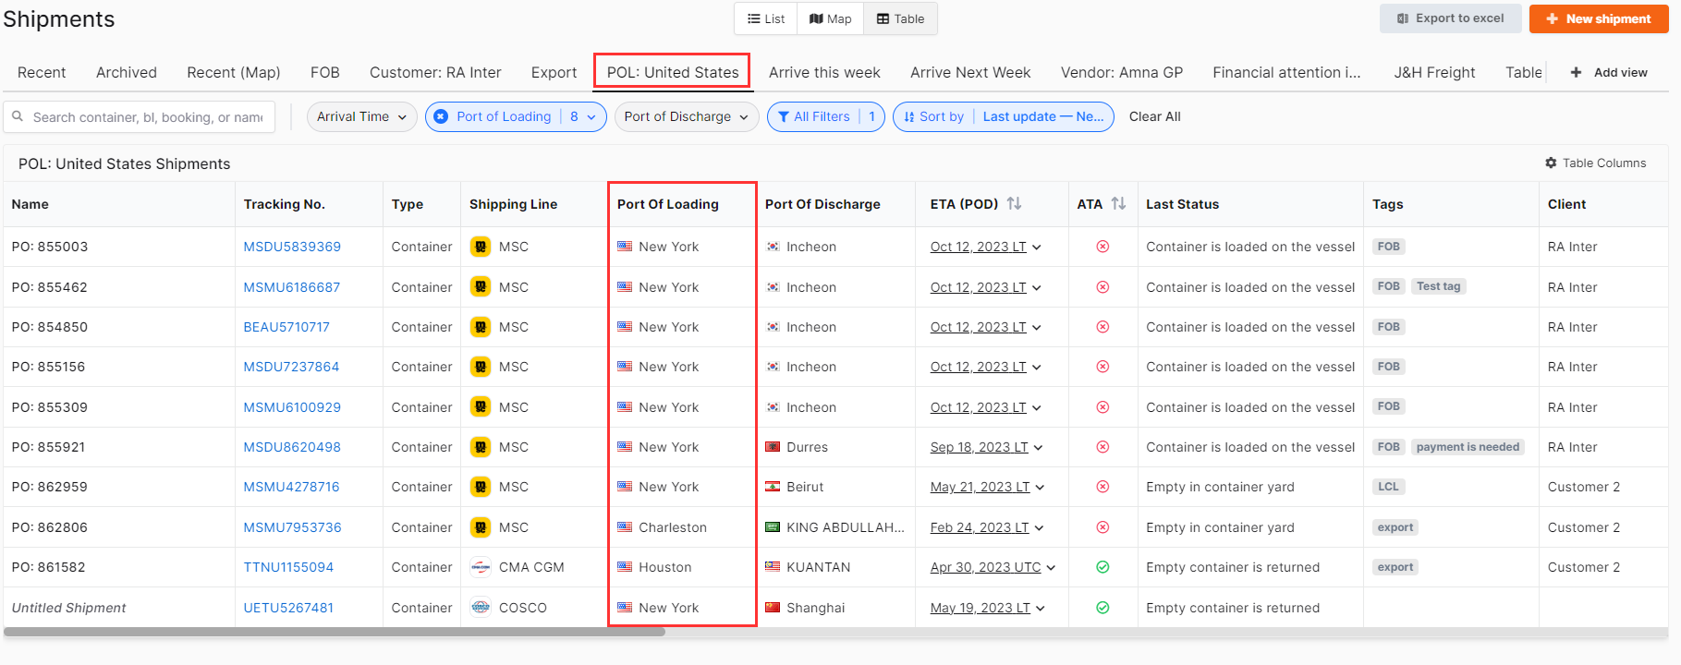
Task: Click green ATA check for Untitled Shipment
Action: pos(1102,608)
